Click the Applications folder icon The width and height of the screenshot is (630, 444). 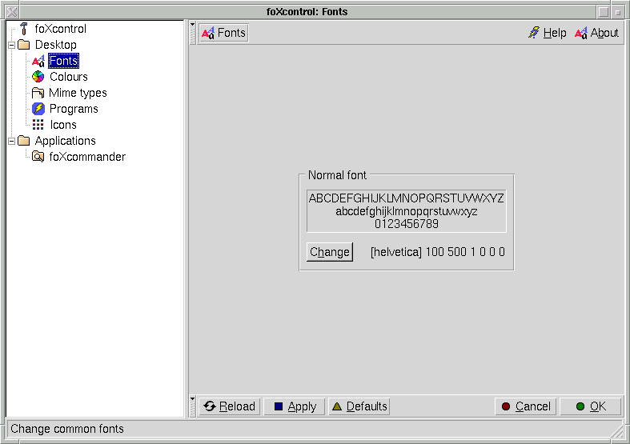[x=24, y=141]
